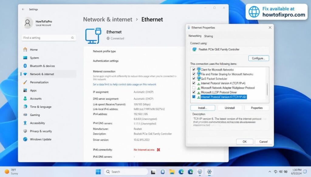
Task: Open Microsoft Edge from the taskbar
Action: [181, 172]
